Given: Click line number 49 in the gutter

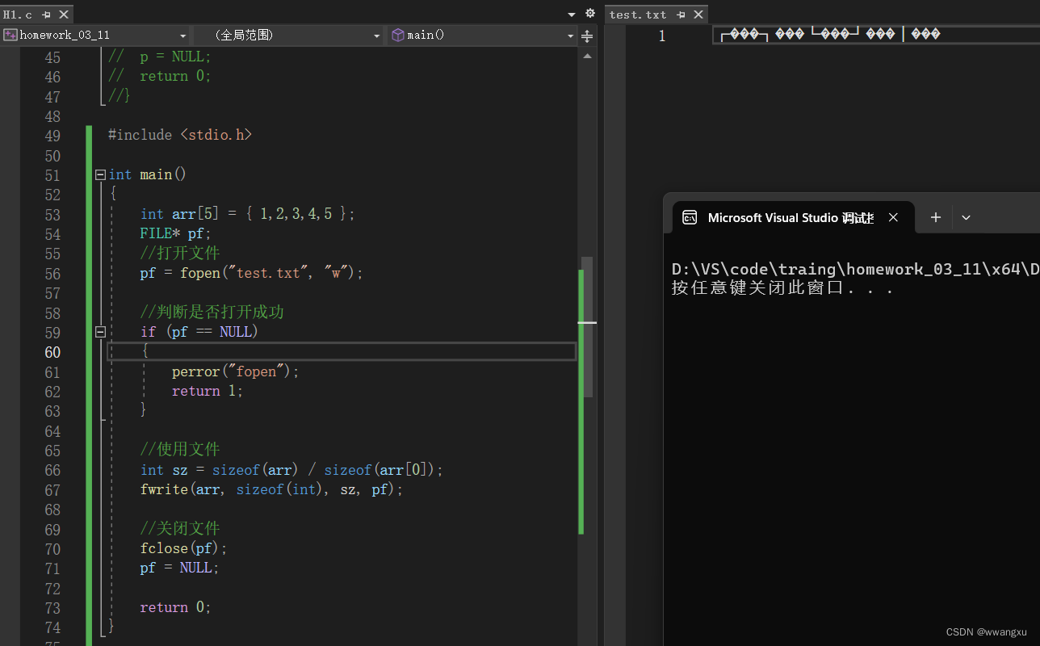Looking at the screenshot, I should pyautogui.click(x=52, y=136).
